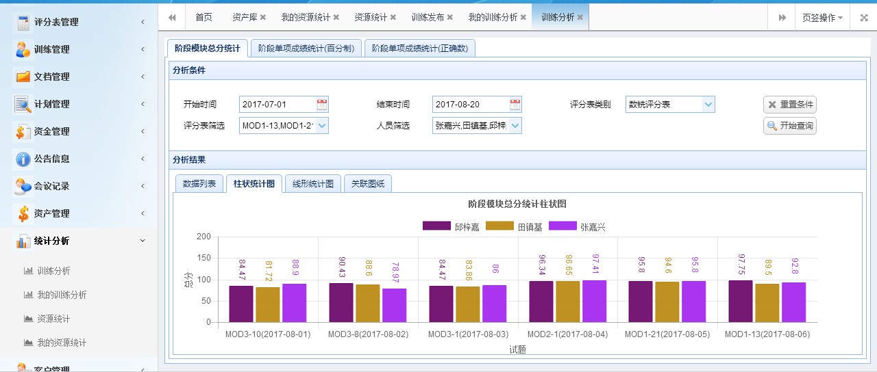Click the 公告信息 info icon
The width and height of the screenshot is (877, 372).
pyautogui.click(x=23, y=159)
